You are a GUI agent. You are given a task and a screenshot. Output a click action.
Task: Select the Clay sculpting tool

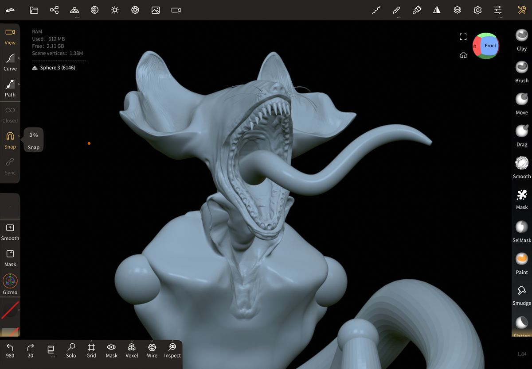pyautogui.click(x=522, y=40)
